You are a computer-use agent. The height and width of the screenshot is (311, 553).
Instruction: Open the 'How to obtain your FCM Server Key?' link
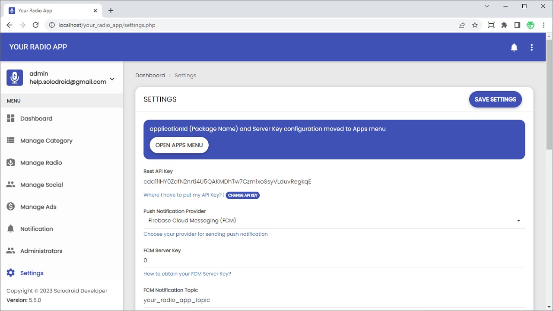coord(187,274)
